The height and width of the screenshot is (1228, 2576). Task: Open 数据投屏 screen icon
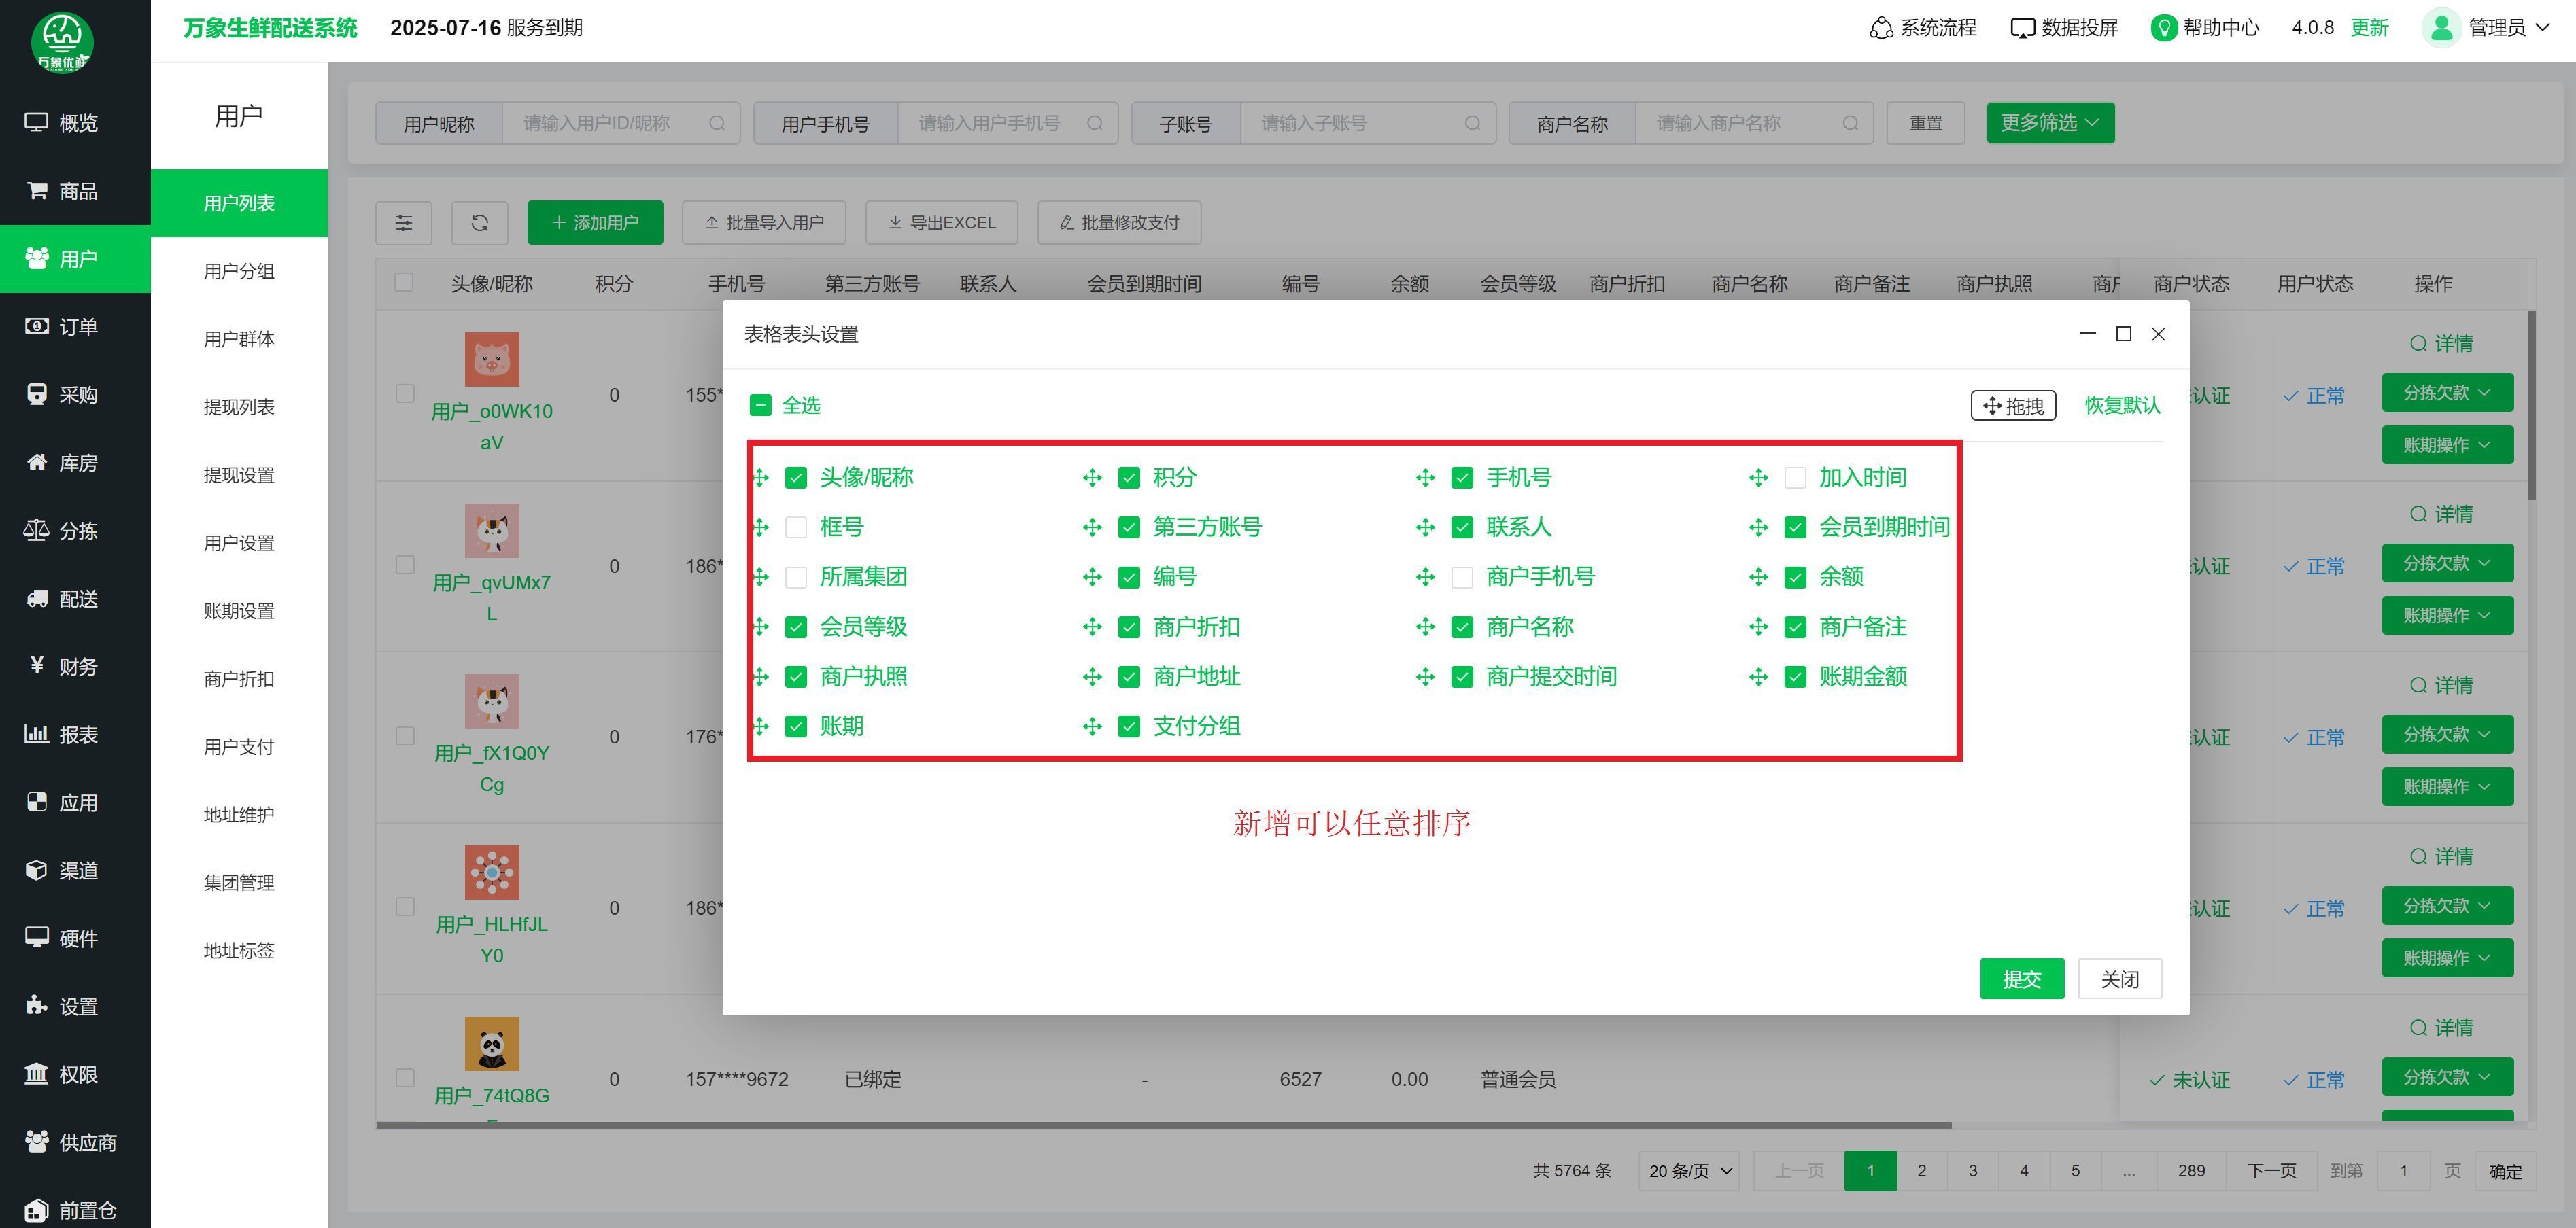point(2022,28)
